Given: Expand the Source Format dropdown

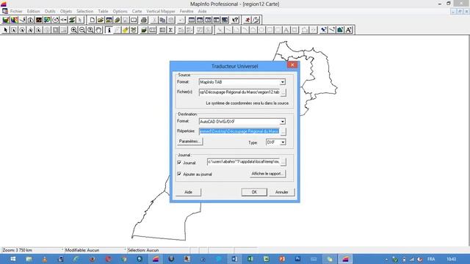Looking at the screenshot, I should coord(282,82).
